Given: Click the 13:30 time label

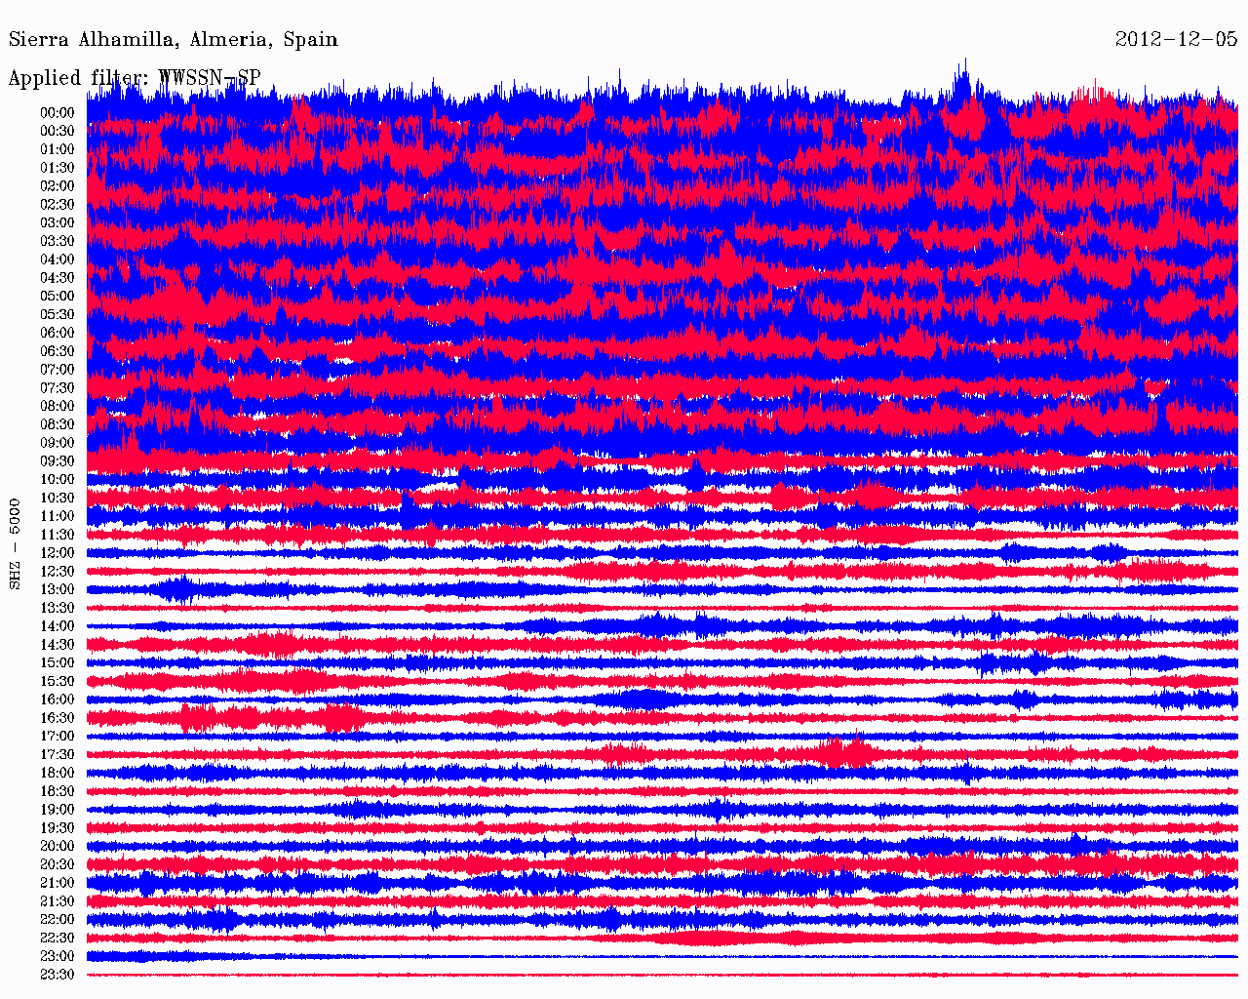Looking at the screenshot, I should click(58, 608).
